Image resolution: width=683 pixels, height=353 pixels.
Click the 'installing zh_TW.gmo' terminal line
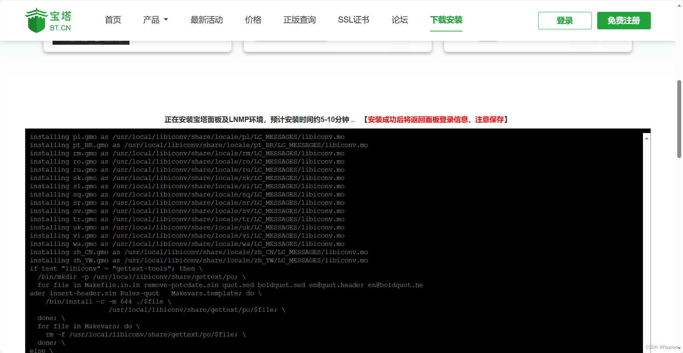pyautogui.click(x=199, y=260)
